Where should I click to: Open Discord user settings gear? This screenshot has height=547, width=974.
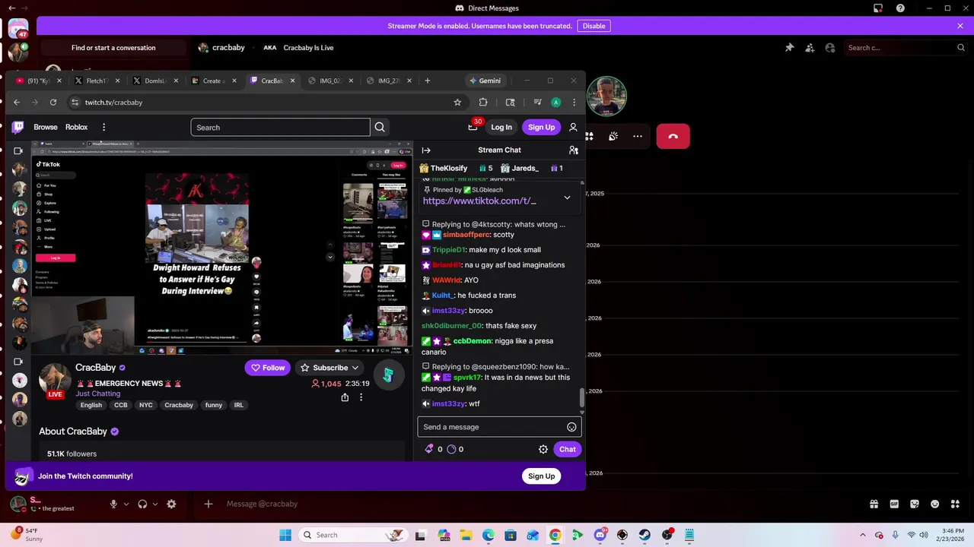(x=171, y=504)
